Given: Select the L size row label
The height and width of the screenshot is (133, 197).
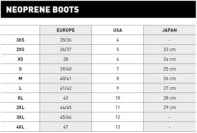Looking at the screenshot, I should coord(20,88).
